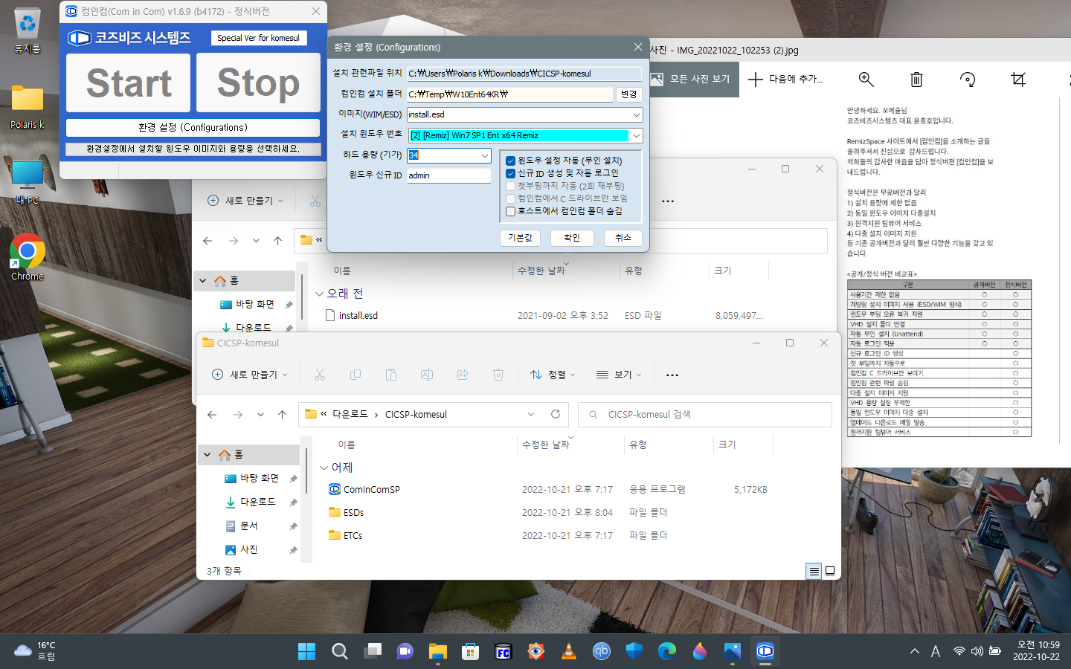Click the share icon in the CICSP-komesul toolbar

(463, 375)
